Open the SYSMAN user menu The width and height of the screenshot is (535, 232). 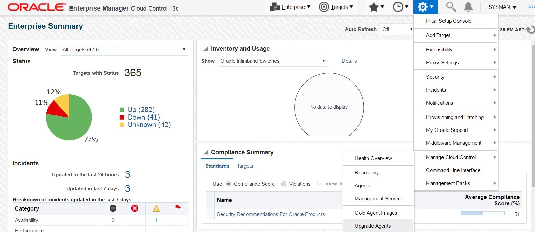502,7
